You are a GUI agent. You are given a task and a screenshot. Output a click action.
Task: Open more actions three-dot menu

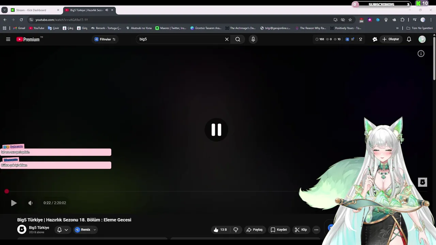(x=316, y=230)
